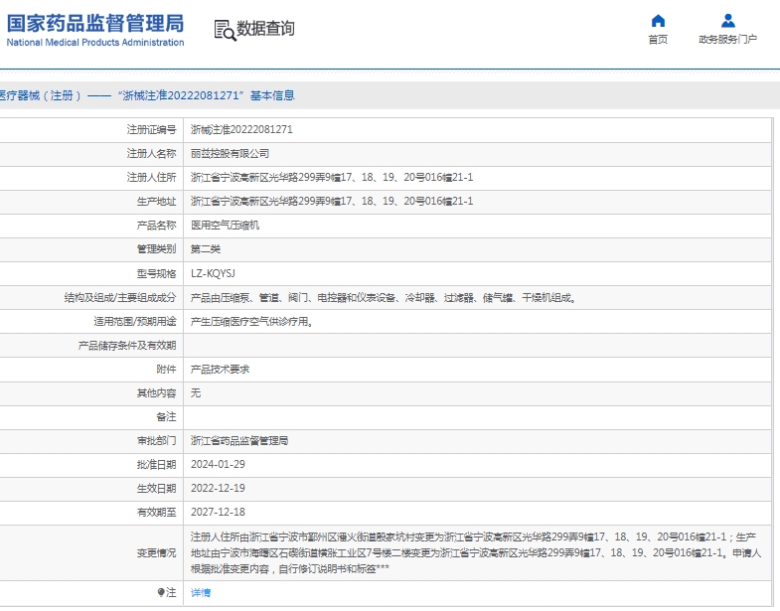Click the 结构及组成/主要组成成分 label
The height and width of the screenshot is (611, 780).
[120, 297]
